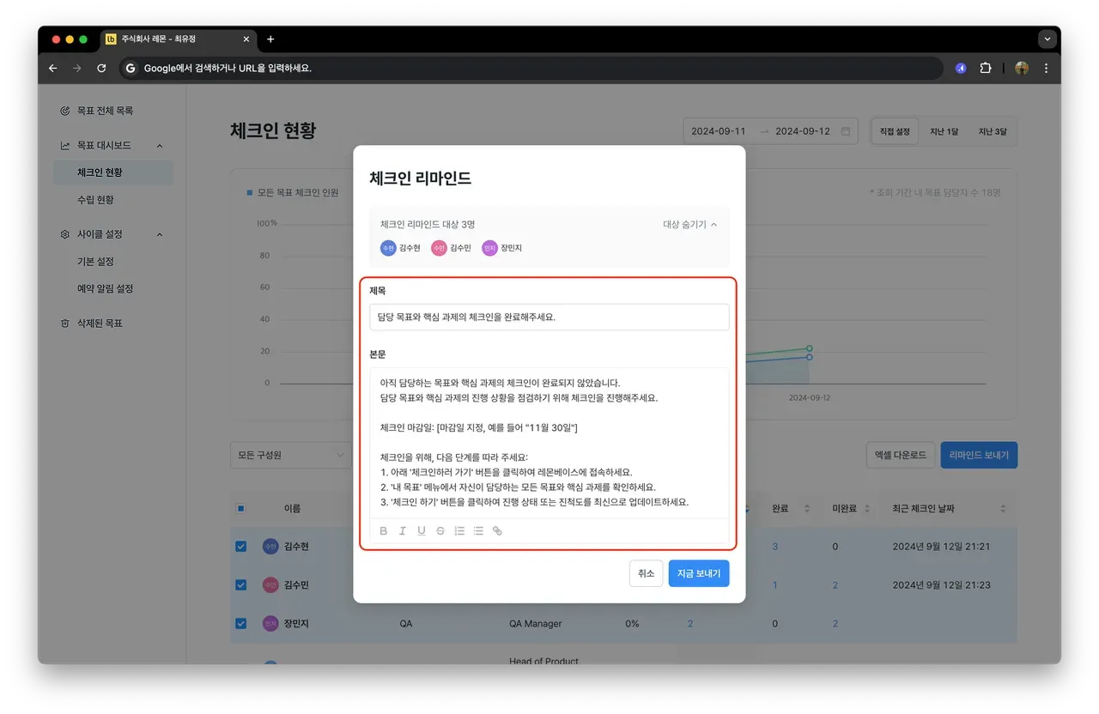Click the browser reload icon

click(x=101, y=68)
